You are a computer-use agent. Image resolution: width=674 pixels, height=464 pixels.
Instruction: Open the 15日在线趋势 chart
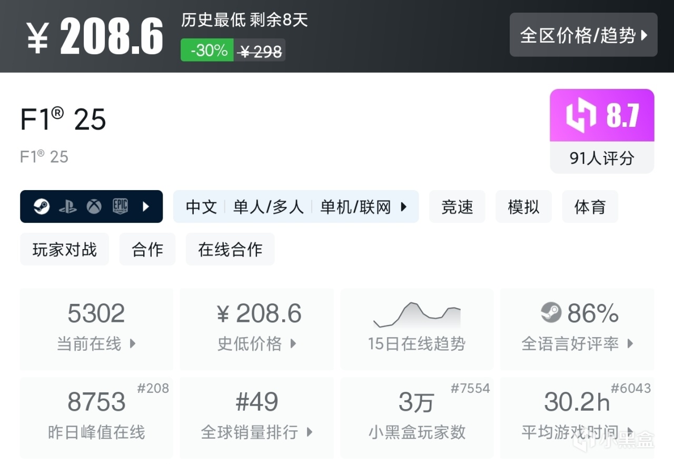tap(417, 329)
